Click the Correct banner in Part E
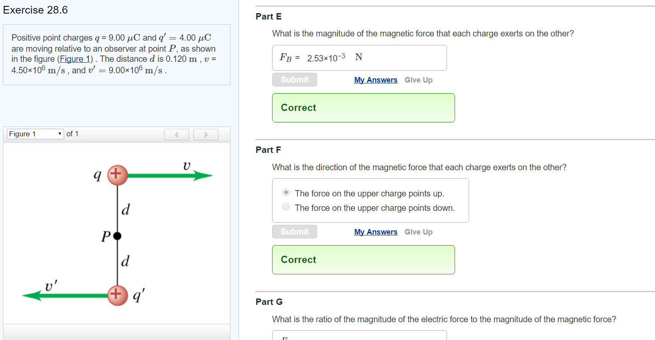655x340 pixels. click(x=363, y=108)
